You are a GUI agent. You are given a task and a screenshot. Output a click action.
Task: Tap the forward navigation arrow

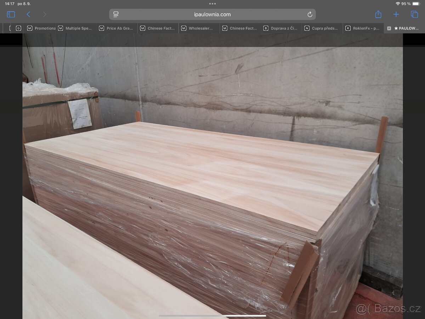[45, 15]
